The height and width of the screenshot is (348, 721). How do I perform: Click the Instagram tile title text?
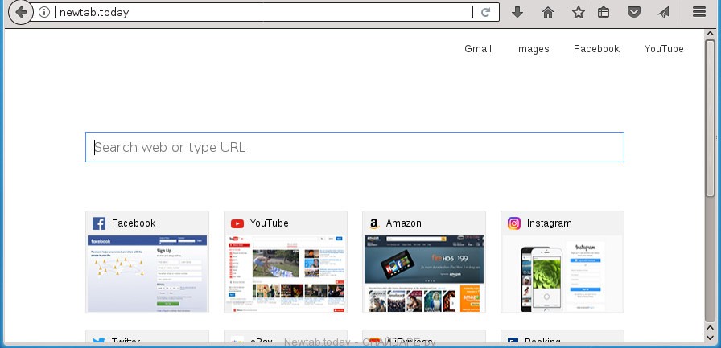[x=550, y=223]
